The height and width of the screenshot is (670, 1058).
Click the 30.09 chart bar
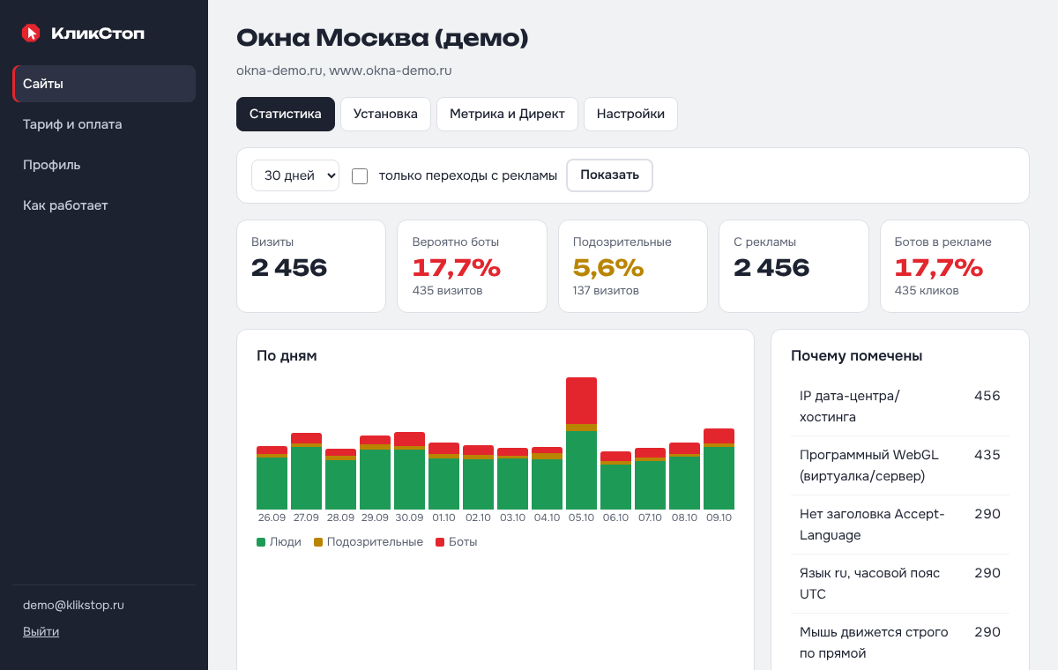pos(409,471)
